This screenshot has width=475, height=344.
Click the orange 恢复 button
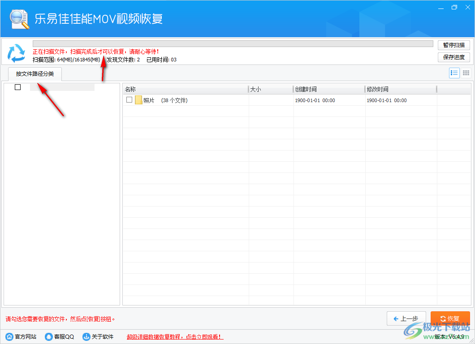tap(450, 318)
